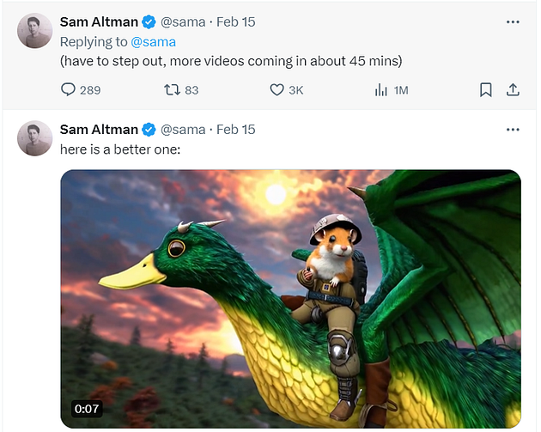Viewport: 541px width, 432px height.
Task: View analytics with 1M views icon
Action: pyautogui.click(x=381, y=89)
